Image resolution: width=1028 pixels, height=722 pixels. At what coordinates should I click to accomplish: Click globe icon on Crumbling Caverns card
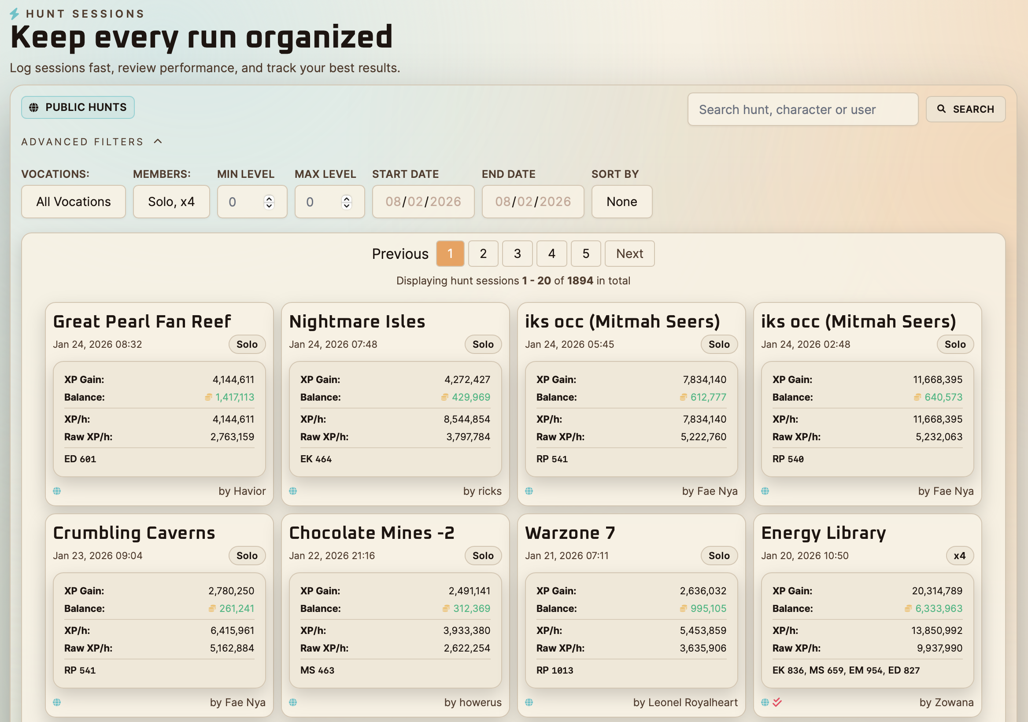57,702
